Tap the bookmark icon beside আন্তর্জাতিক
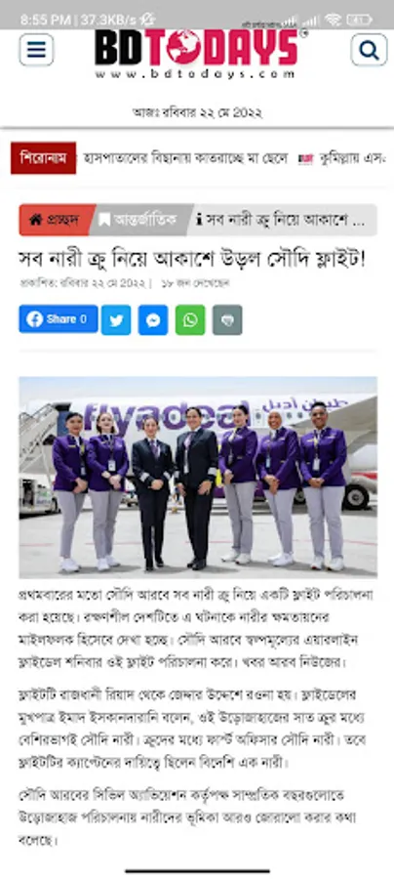 [104, 220]
